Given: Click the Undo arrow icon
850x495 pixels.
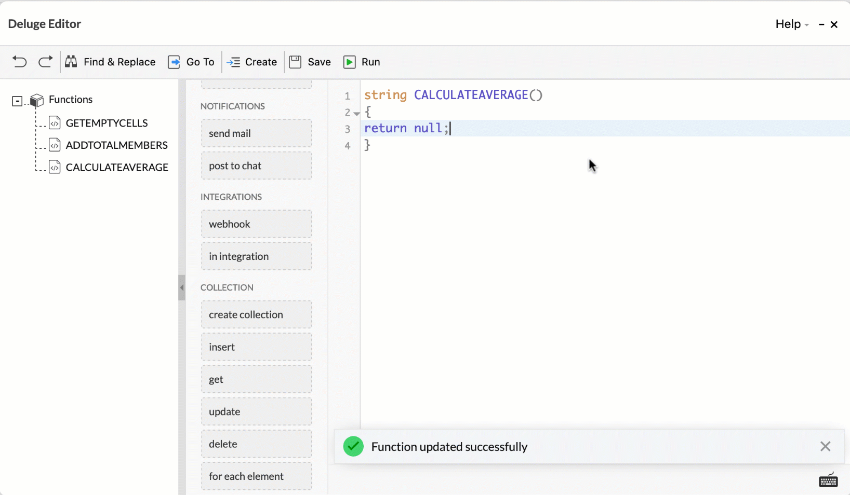Looking at the screenshot, I should click(19, 62).
